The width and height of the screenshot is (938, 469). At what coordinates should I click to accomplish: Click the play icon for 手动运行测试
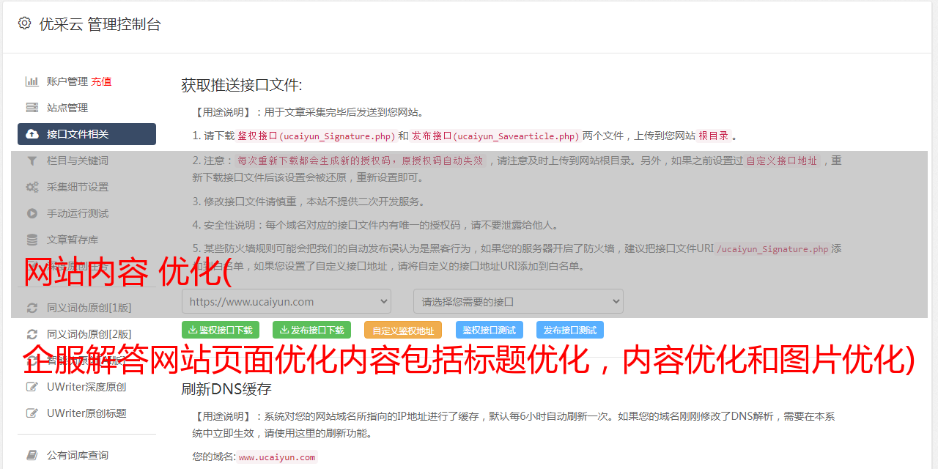pos(32,213)
